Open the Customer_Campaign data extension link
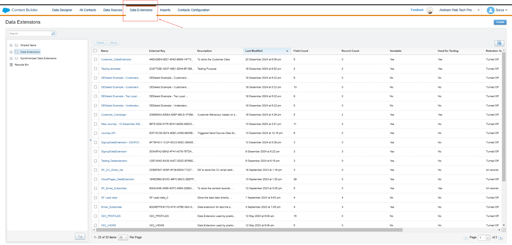 coord(114,115)
